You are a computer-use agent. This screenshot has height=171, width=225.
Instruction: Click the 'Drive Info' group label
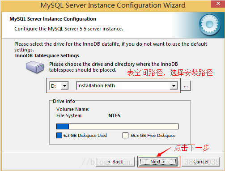pos(64,101)
